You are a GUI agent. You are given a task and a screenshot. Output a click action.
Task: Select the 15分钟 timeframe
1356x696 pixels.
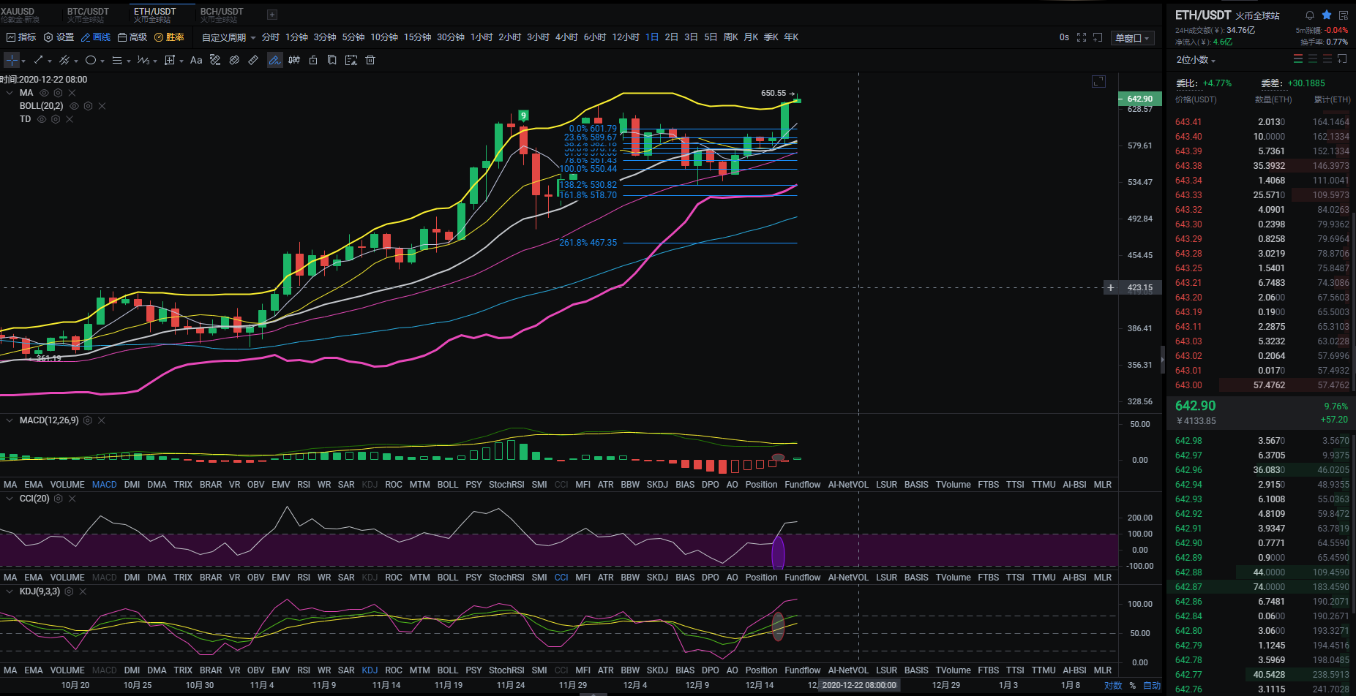(417, 37)
